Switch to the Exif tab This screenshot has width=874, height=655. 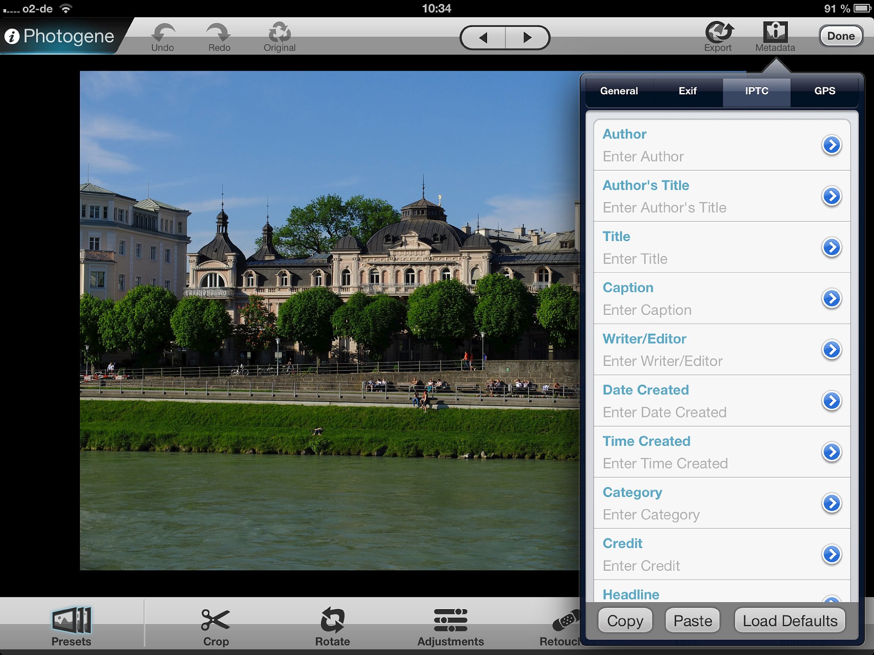click(x=687, y=91)
